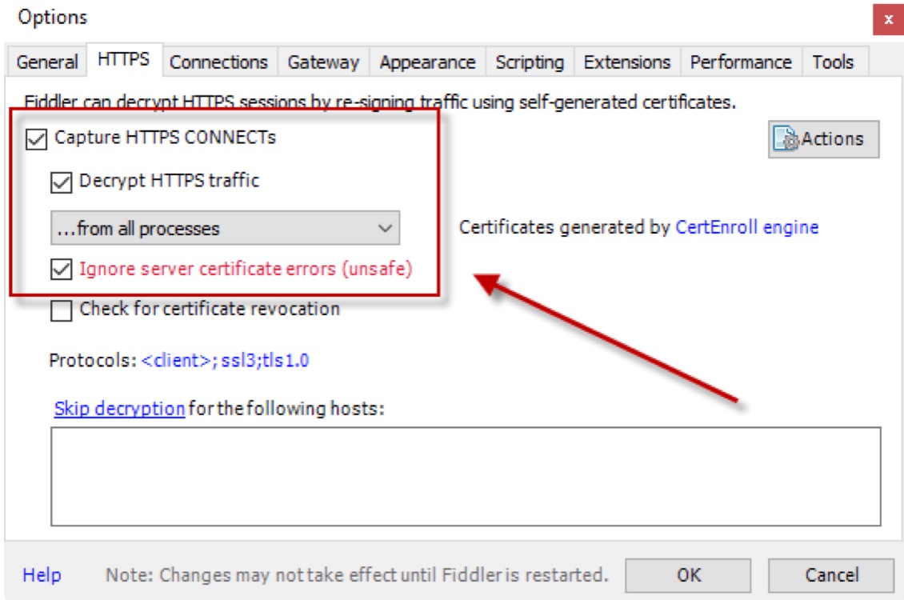Click the Skip decryption link
904x600 pixels.
(x=119, y=409)
